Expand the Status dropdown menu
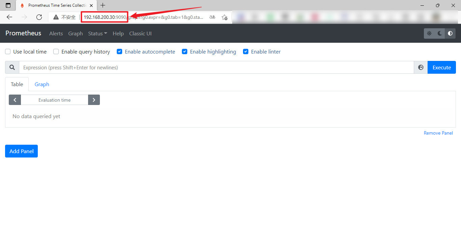The width and height of the screenshot is (461, 245). click(98, 33)
